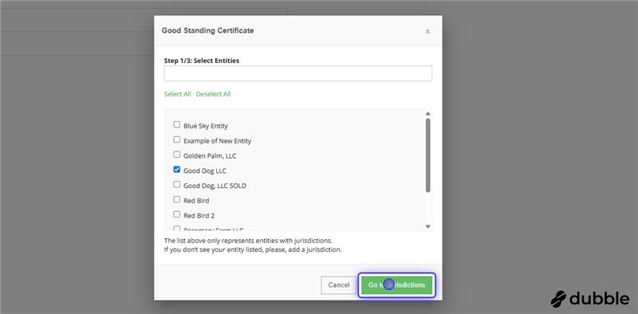Close the dialog with the x icon

tap(427, 31)
